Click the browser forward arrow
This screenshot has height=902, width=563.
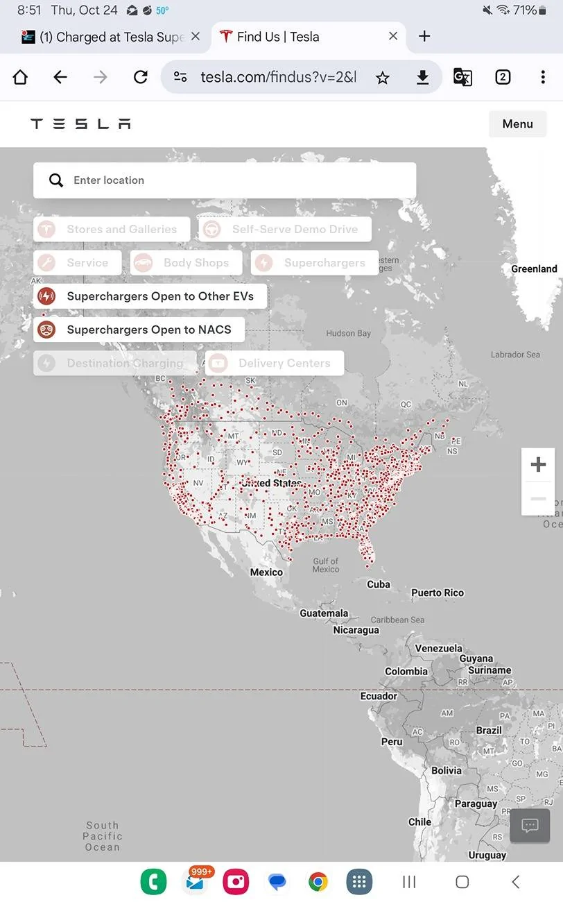101,77
